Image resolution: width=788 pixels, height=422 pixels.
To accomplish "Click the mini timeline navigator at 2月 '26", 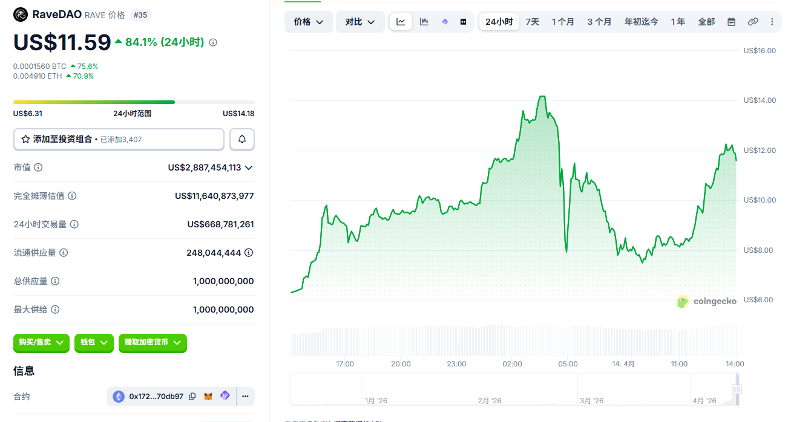I will 489,401.
